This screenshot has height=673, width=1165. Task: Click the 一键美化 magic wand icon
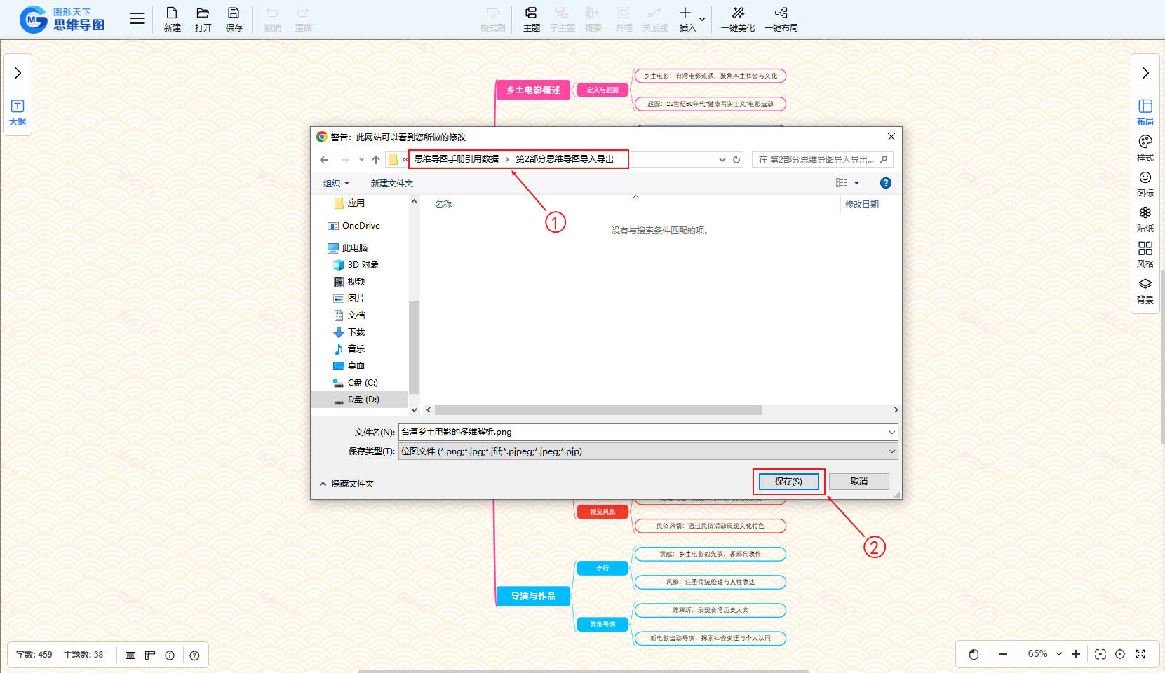pyautogui.click(x=737, y=13)
